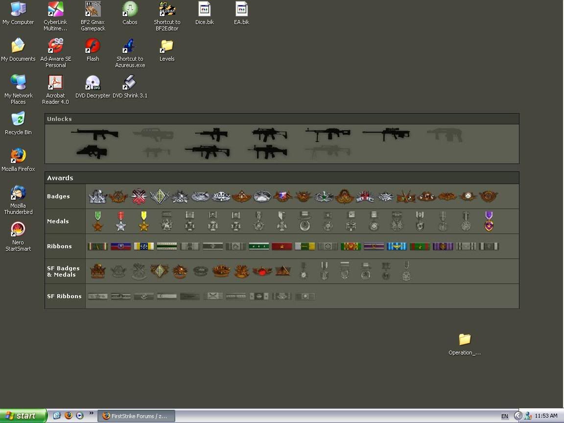Click the SF Badges & Medals label

click(x=63, y=272)
